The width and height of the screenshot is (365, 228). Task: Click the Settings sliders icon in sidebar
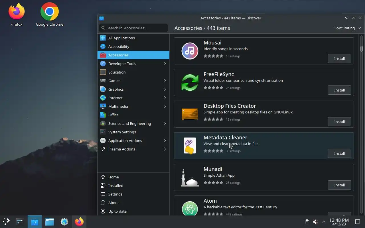[x=103, y=194]
